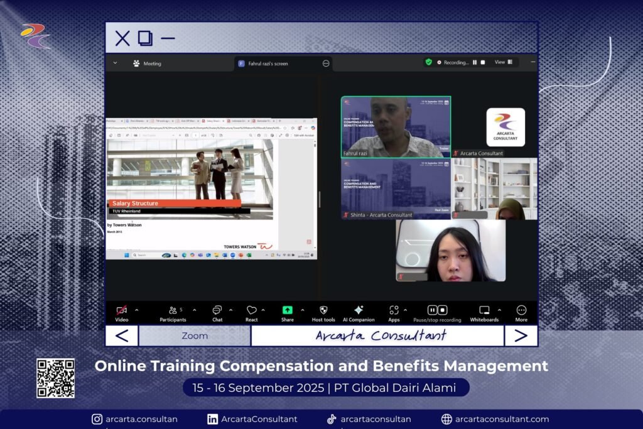The height and width of the screenshot is (429, 643).
Task: Click the divider handle beside shared screen
Action: tap(319, 199)
